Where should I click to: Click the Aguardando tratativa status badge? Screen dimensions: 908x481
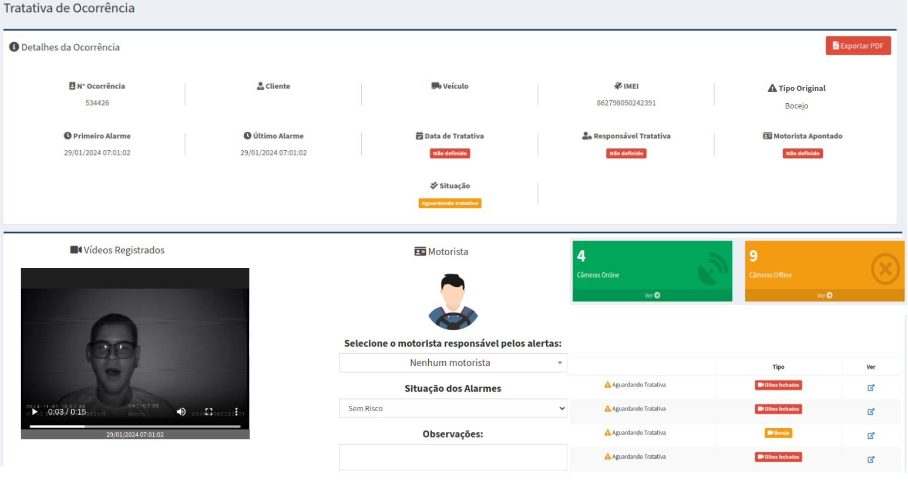(x=450, y=203)
